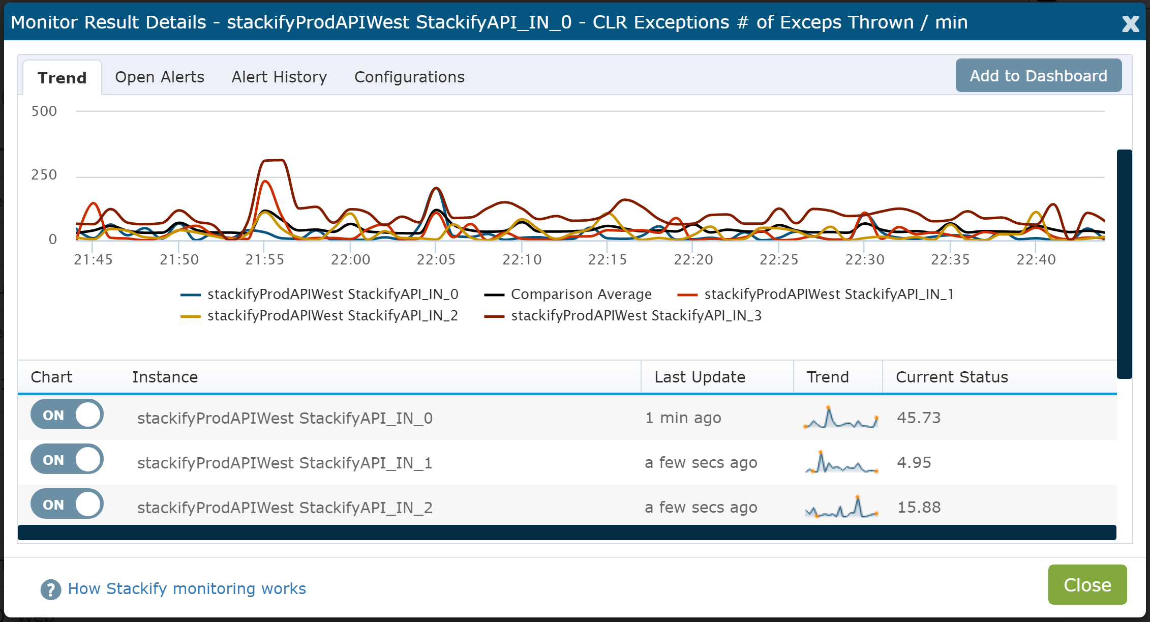Turn off chart for StackifyAPI_IN_1 row
The width and height of the screenshot is (1150, 622).
[67, 459]
